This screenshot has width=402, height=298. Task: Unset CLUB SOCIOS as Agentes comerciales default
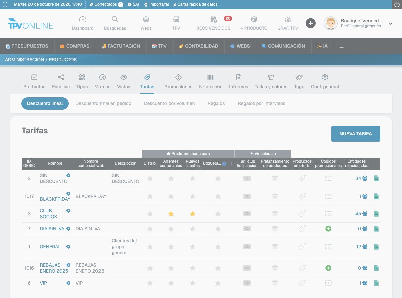tap(171, 214)
